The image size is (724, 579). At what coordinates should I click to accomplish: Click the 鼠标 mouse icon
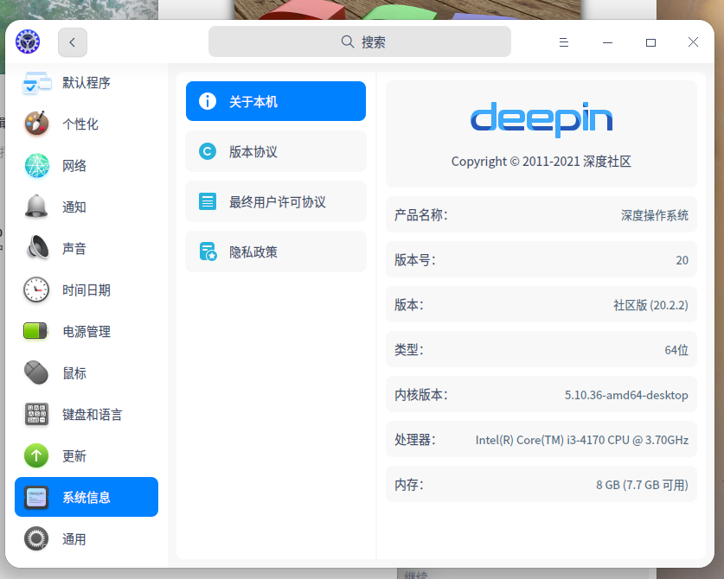(36, 372)
